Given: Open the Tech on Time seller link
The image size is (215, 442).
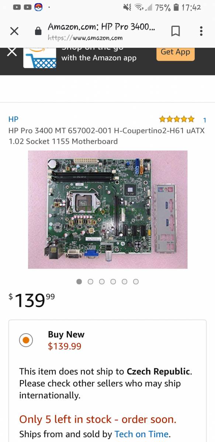Looking at the screenshot, I should point(142,434).
